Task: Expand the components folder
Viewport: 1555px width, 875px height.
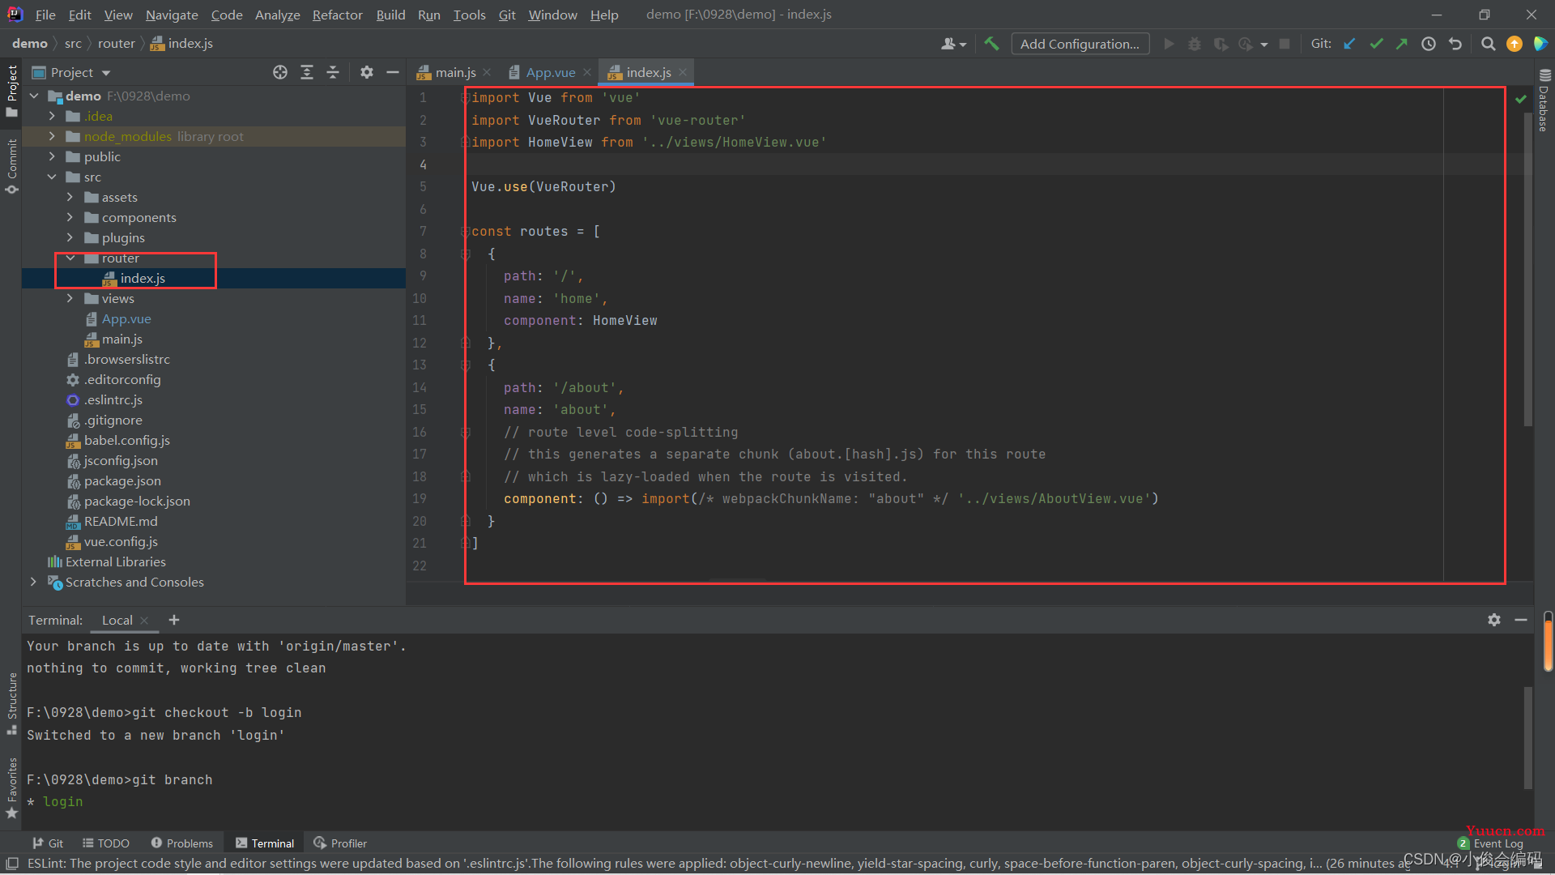Action: pyautogui.click(x=70, y=217)
